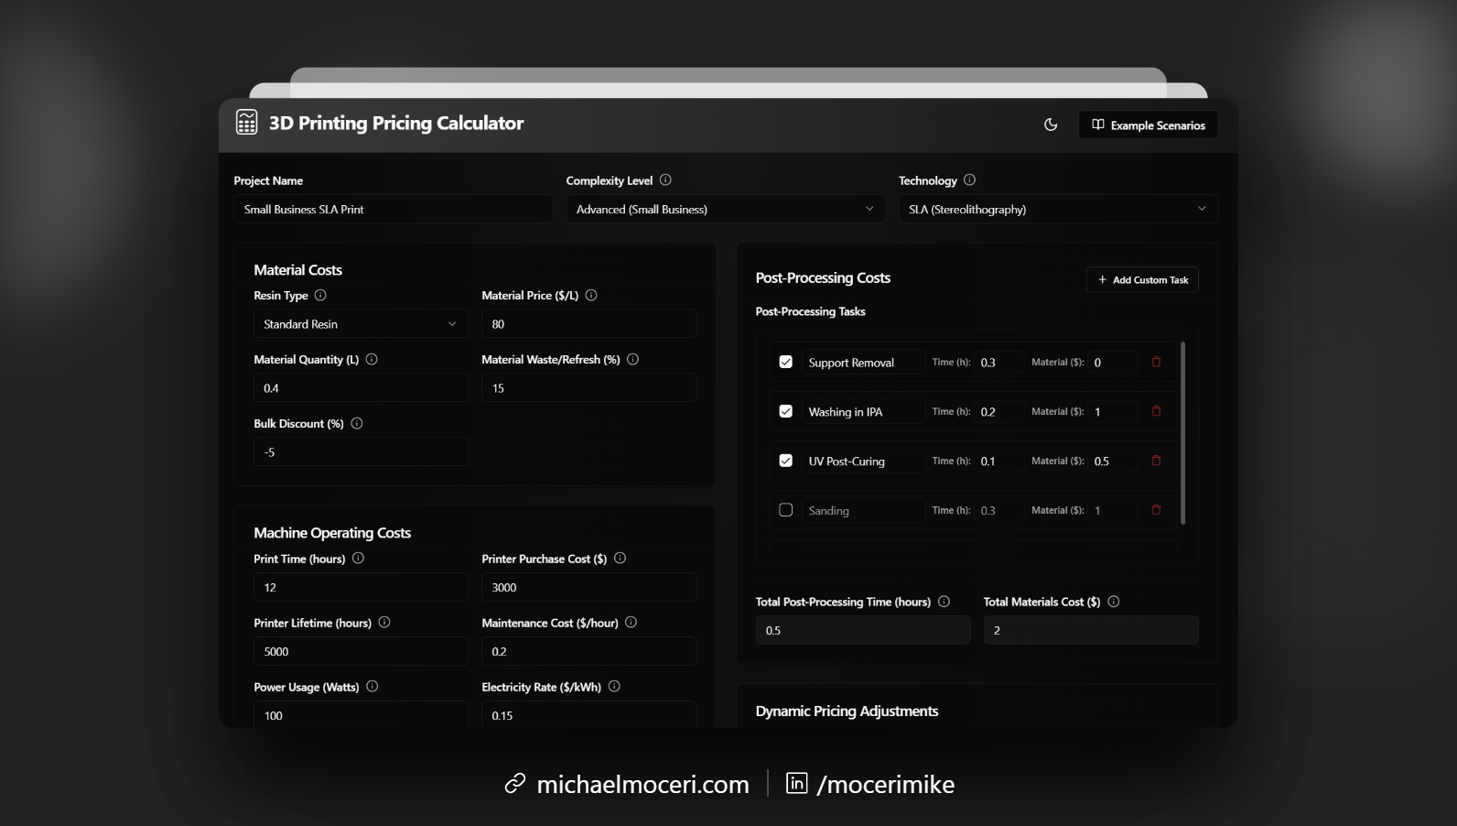Click the Add Custom Task button

1142,279
